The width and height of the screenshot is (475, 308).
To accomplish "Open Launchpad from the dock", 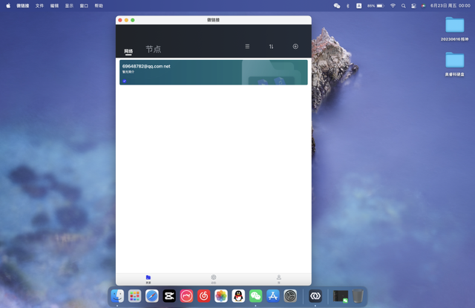I will click(134, 296).
